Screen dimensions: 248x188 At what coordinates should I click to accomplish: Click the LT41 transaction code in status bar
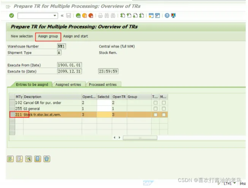pyautogui.click(x=227, y=183)
